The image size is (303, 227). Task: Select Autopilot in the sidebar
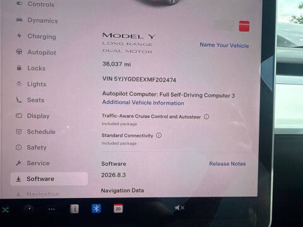coord(36,52)
